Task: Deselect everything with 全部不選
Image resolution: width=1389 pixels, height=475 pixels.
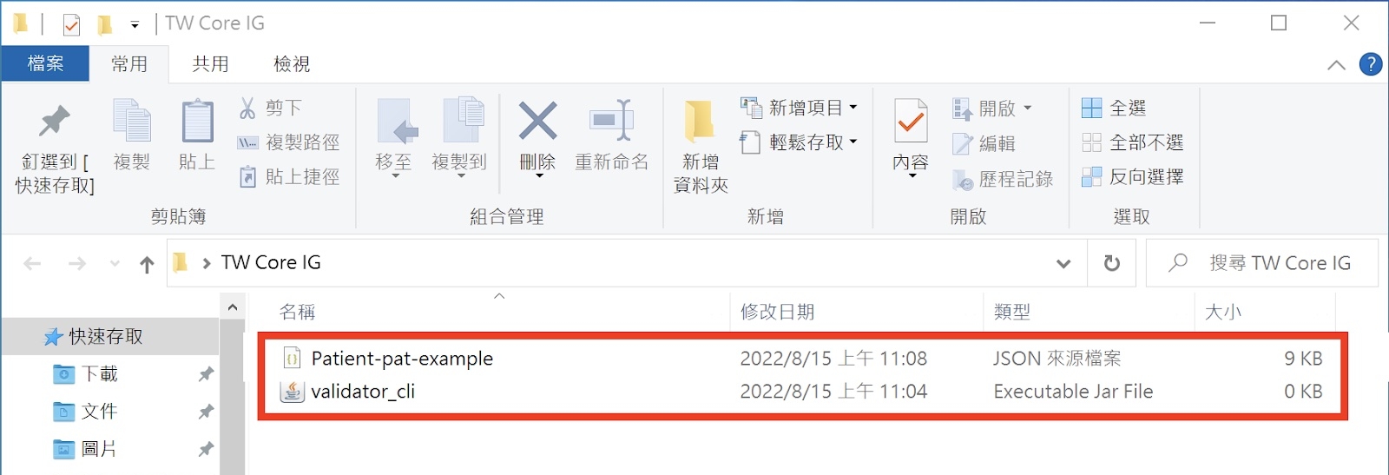Action: pyautogui.click(x=1132, y=142)
